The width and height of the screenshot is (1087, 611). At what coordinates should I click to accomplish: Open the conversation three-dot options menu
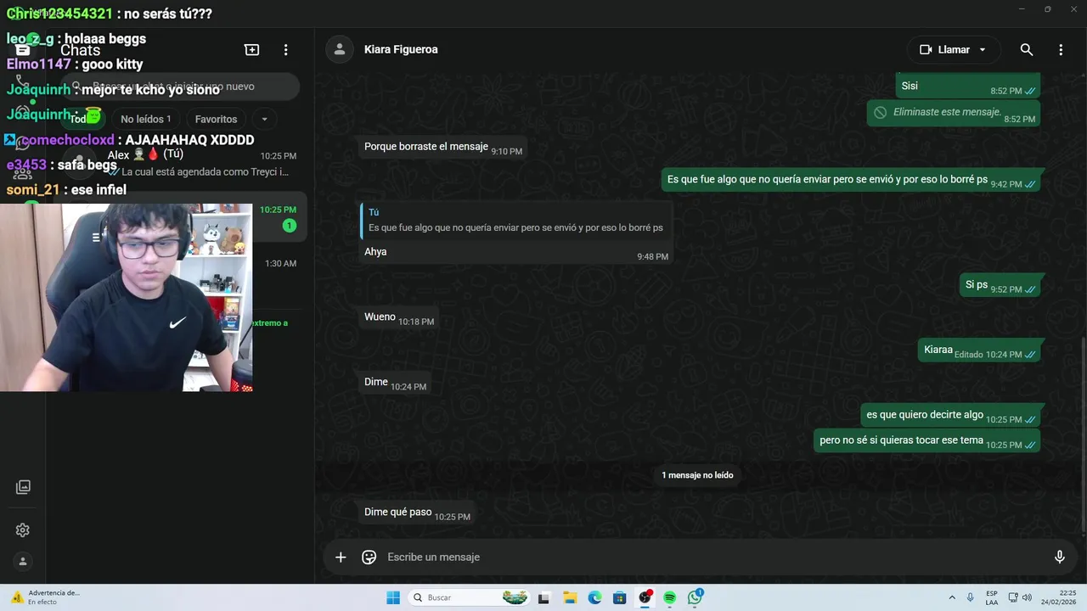pyautogui.click(x=1061, y=49)
